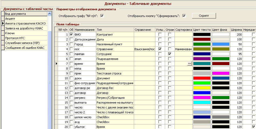This screenshot has width=256, height=129.
Task: Check Об checkbox for Город row
Action: 71,44
